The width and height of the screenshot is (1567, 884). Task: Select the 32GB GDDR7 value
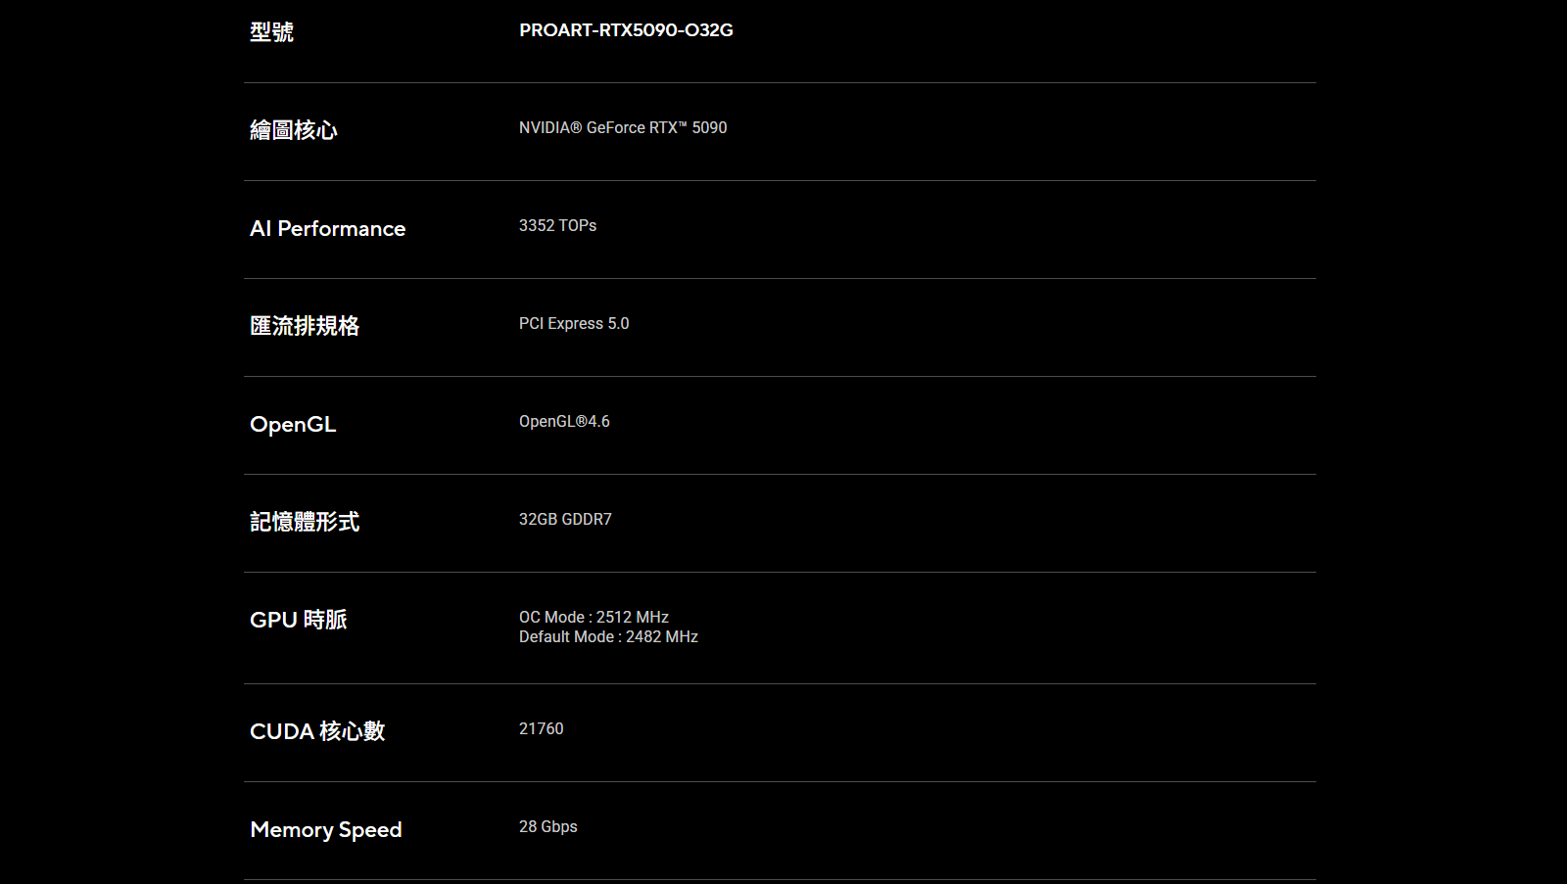[565, 519]
